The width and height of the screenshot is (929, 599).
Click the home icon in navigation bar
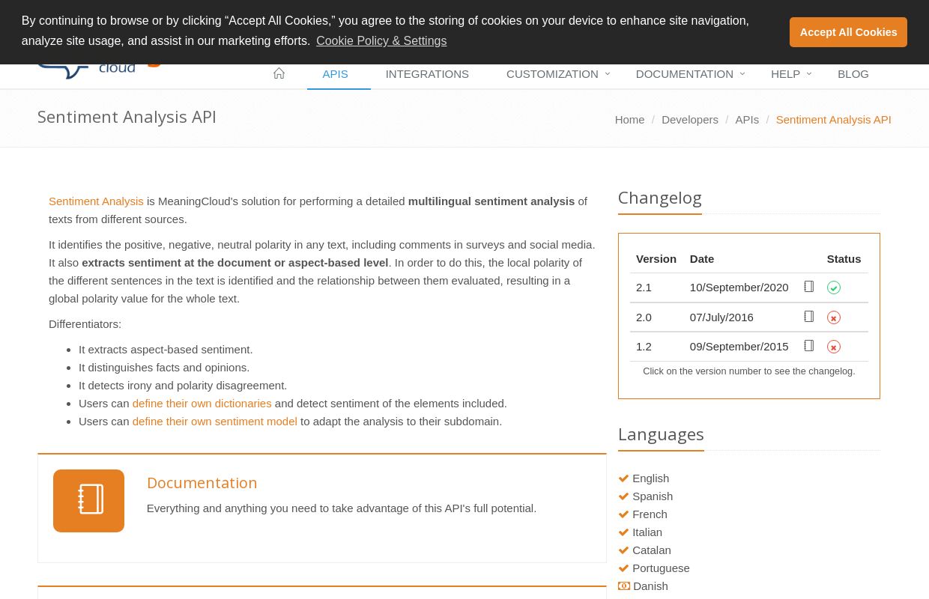(x=279, y=73)
